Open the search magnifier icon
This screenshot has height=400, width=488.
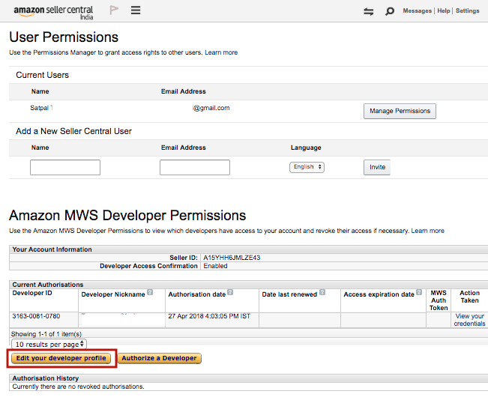point(389,11)
